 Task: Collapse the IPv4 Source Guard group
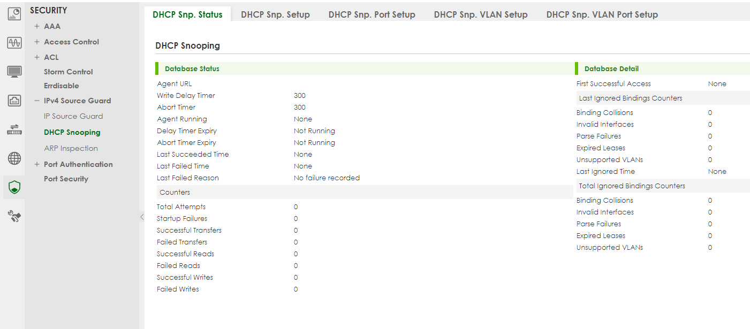pos(37,101)
